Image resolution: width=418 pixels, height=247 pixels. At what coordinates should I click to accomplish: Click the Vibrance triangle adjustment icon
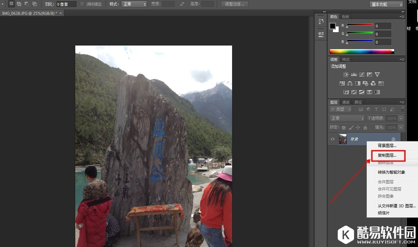(x=377, y=75)
